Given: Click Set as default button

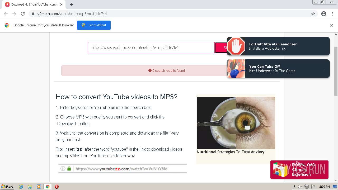Looking at the screenshot, I should click(94, 25).
